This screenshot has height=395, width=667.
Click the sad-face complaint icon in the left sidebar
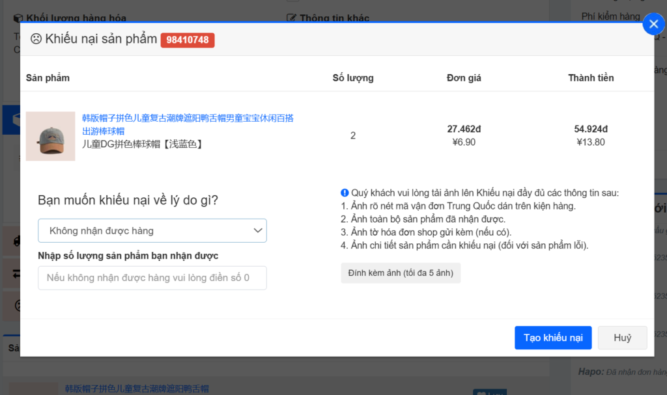(18, 306)
